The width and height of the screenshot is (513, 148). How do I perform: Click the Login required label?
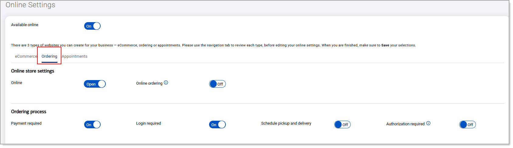pos(149,123)
